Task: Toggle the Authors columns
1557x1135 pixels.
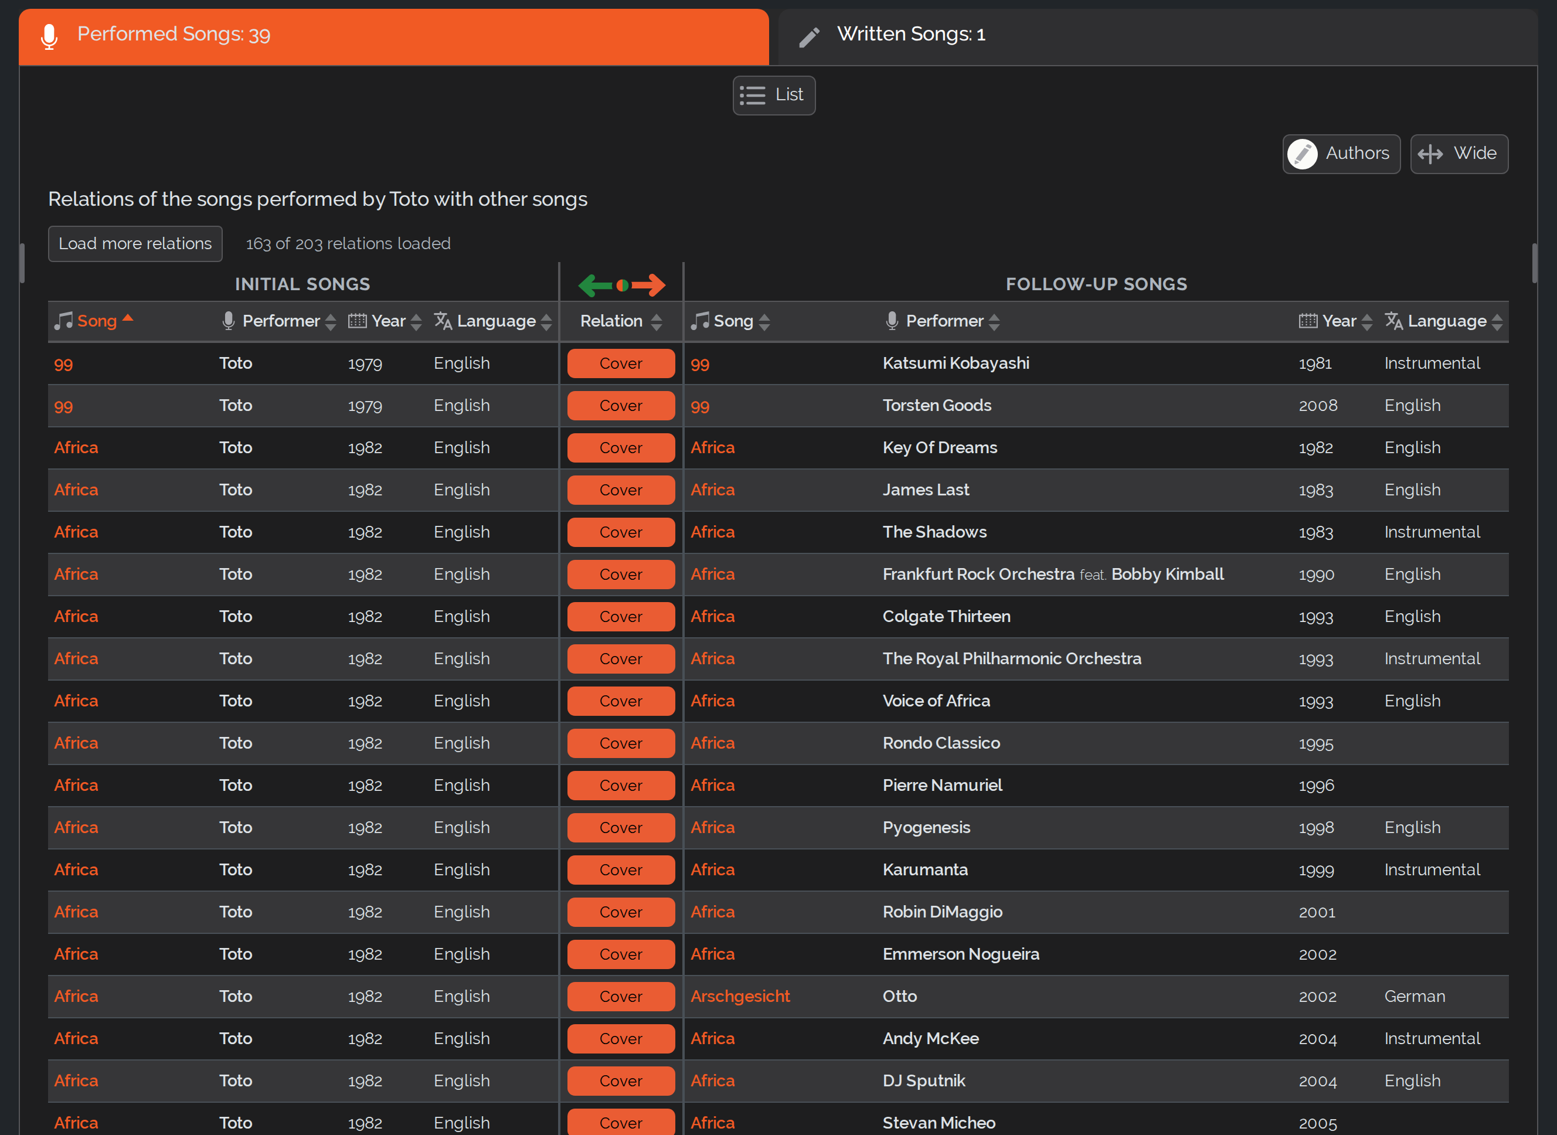Action: [x=1341, y=154]
